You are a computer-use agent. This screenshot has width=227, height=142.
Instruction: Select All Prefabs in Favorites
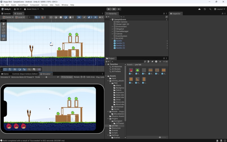tap(116, 71)
